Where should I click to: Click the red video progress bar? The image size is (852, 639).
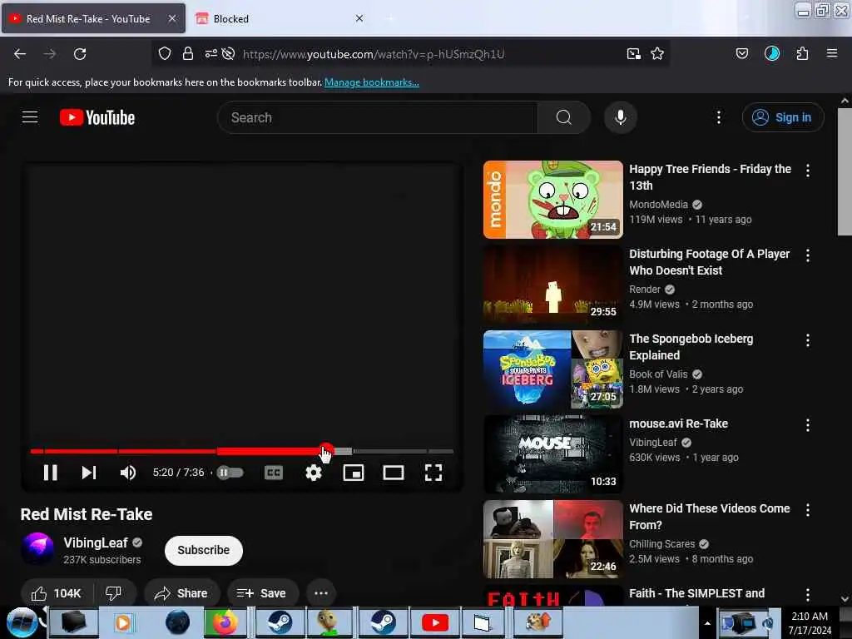(177, 451)
